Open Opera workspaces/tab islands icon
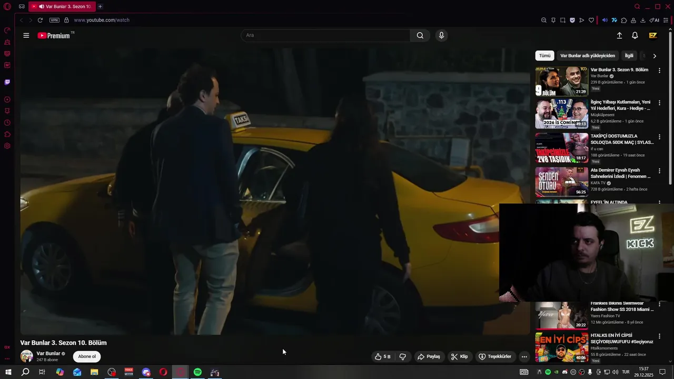 click(x=22, y=7)
